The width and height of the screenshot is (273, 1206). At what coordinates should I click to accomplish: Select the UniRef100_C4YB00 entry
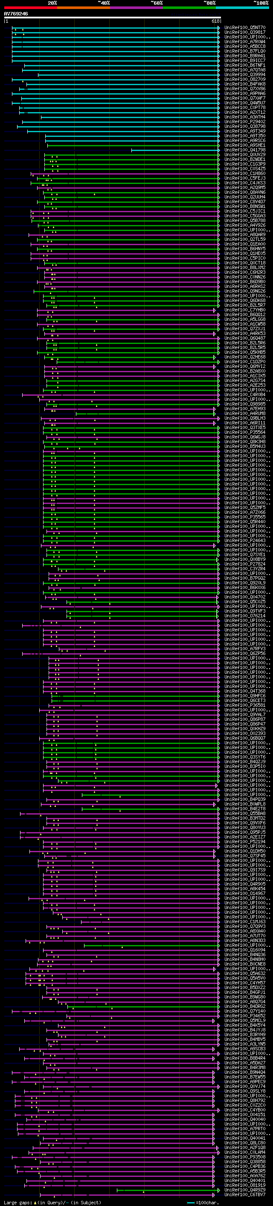click(x=245, y=1110)
